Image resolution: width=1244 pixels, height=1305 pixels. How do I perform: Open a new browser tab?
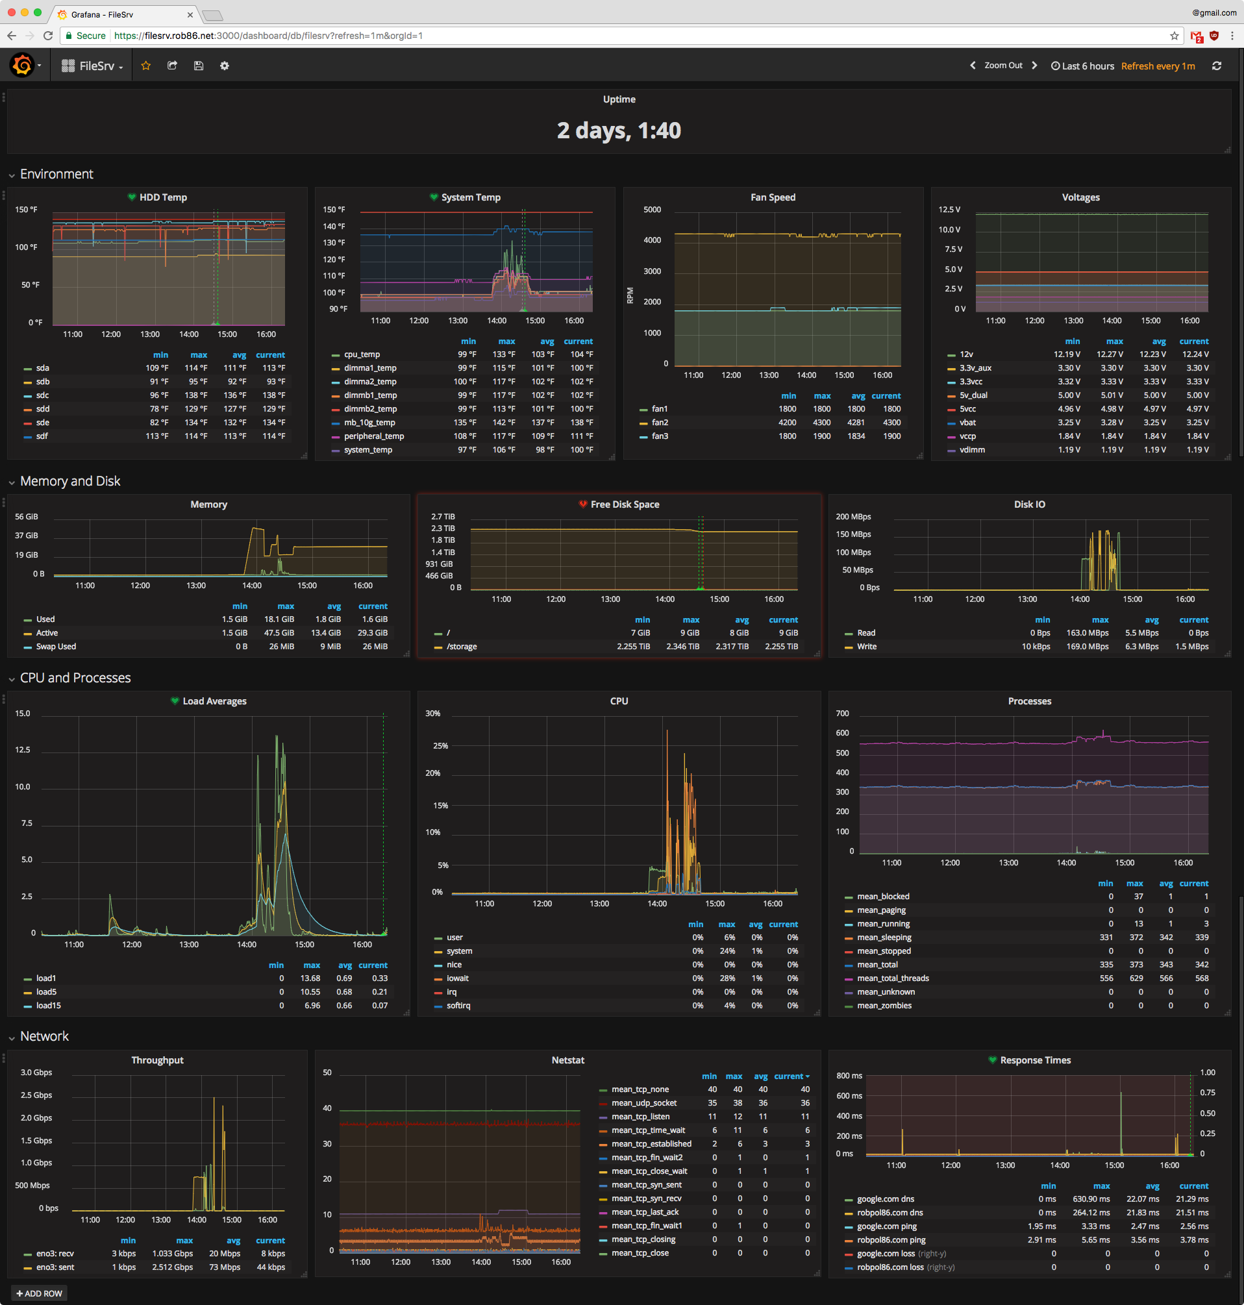click(212, 15)
